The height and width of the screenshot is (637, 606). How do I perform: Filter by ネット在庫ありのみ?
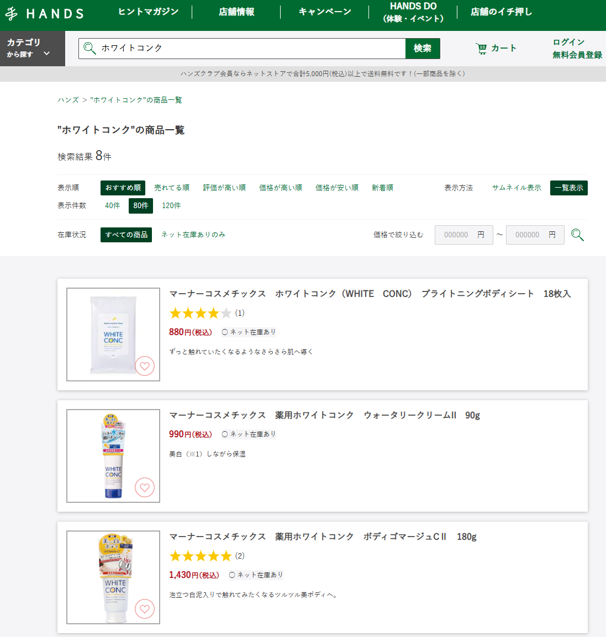tap(193, 235)
